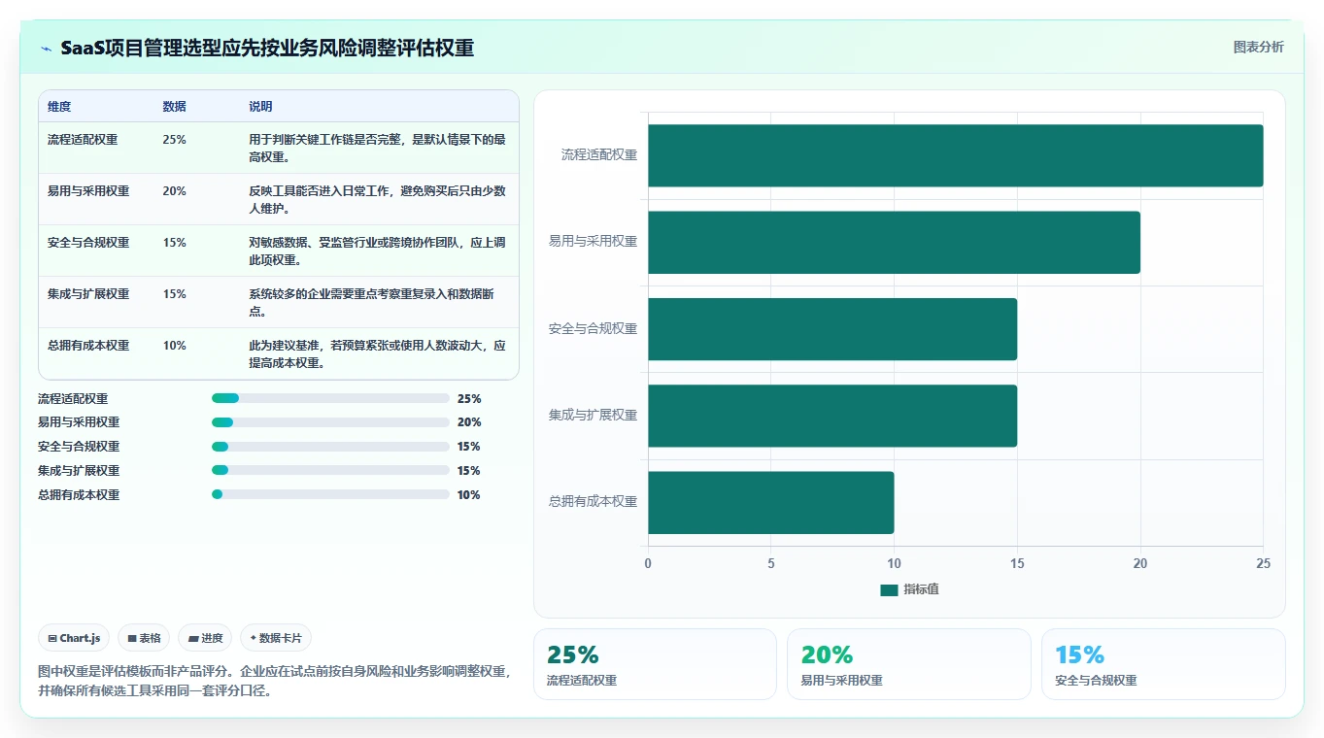This screenshot has width=1324, height=738.
Task: Select the Chart.js tag chip
Action: point(75,638)
